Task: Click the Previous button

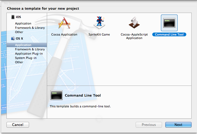Action: point(149,125)
